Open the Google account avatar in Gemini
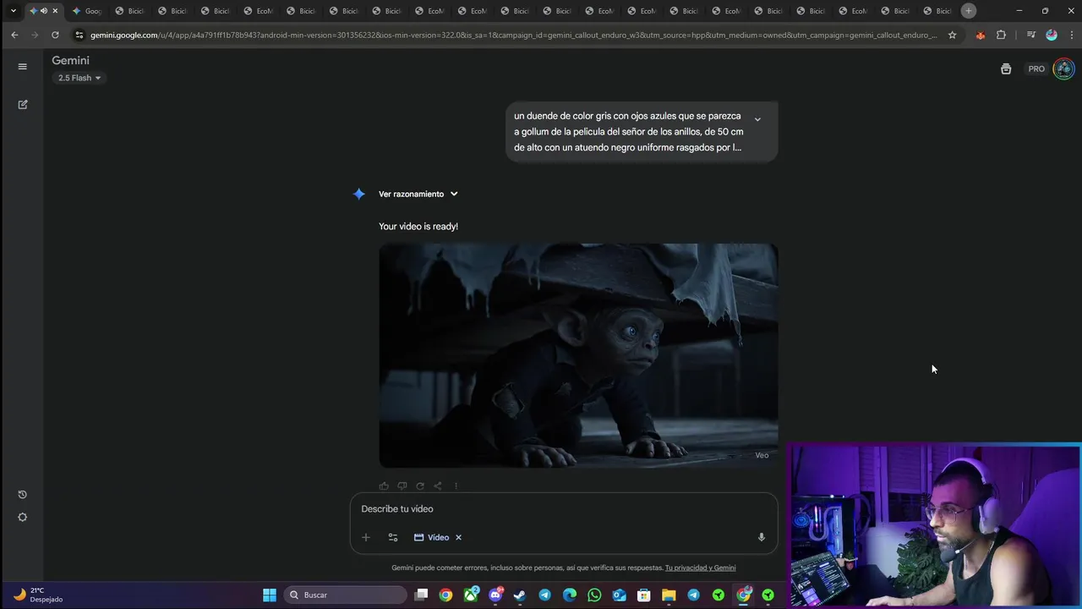The height and width of the screenshot is (609, 1082). click(x=1063, y=69)
